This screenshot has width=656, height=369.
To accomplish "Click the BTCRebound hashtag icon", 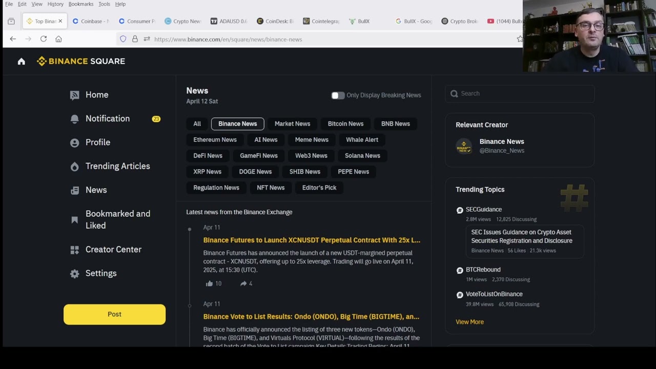I will (x=460, y=270).
